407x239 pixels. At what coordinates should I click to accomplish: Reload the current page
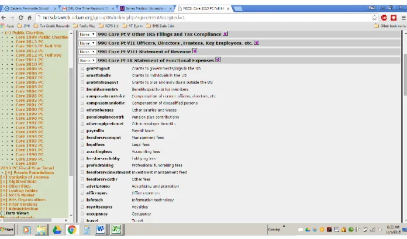click(21, 18)
